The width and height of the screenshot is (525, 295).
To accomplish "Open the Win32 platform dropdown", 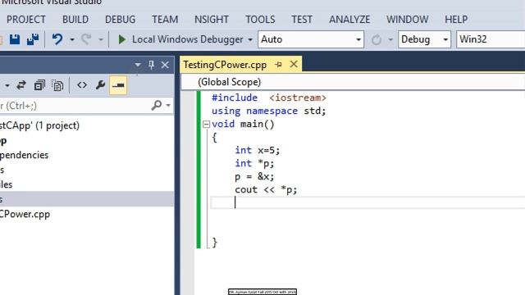I will point(491,39).
